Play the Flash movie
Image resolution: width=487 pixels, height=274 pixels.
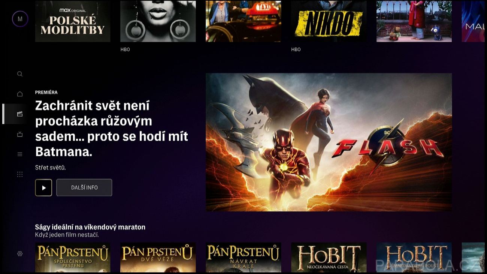click(x=43, y=187)
